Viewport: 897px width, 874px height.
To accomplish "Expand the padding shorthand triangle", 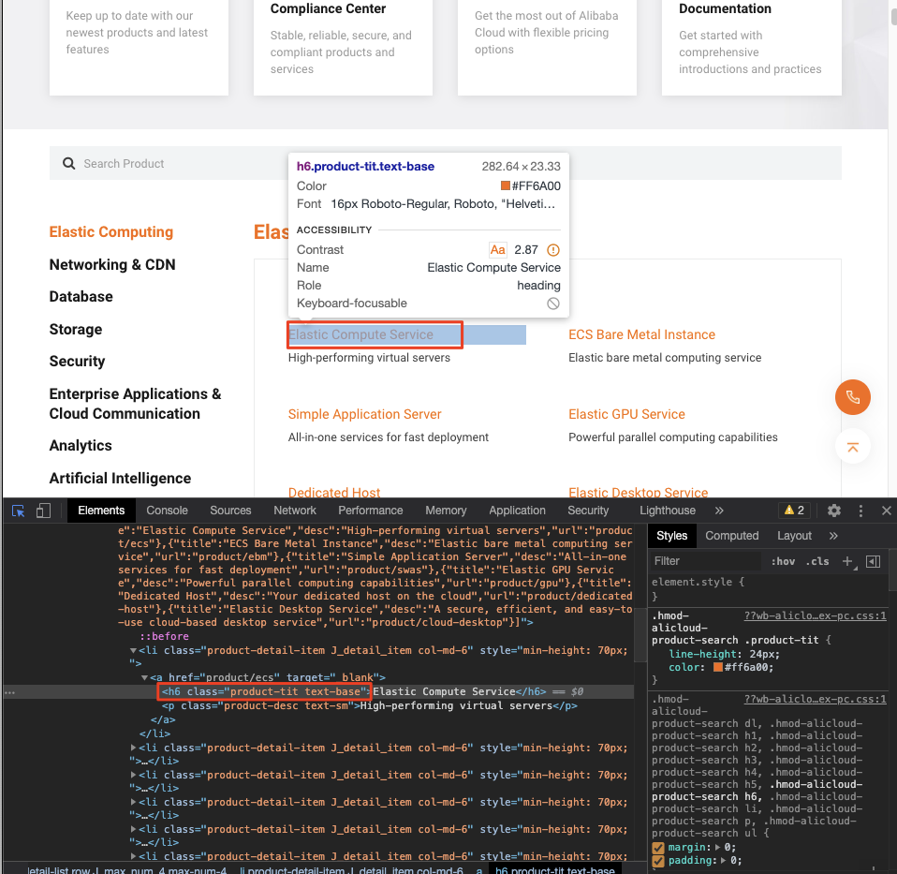I will coord(724,860).
